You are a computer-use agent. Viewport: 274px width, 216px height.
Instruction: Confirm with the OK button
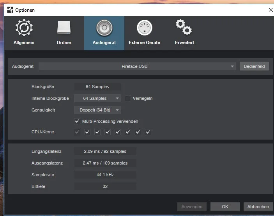tap(225, 207)
